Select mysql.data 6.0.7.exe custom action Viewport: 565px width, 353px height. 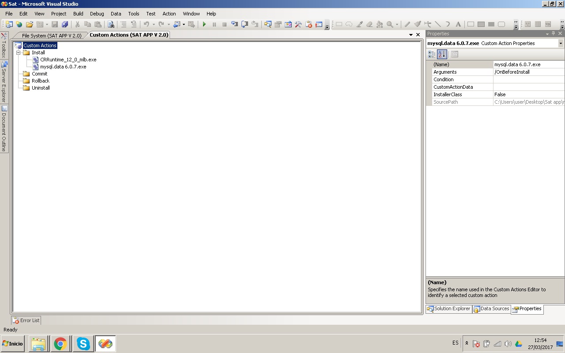(63, 67)
